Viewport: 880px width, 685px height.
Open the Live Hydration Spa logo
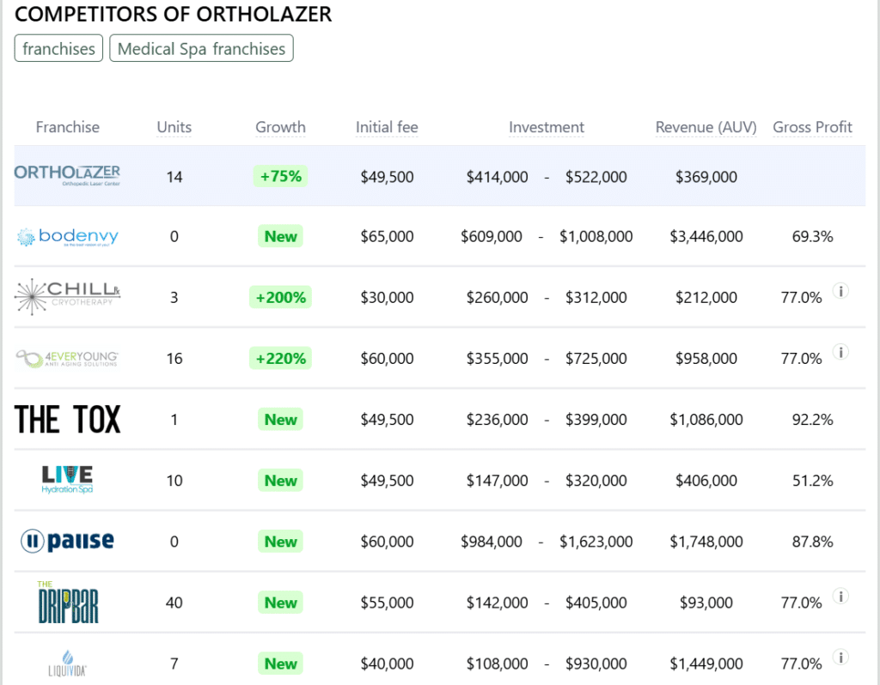pos(67,480)
